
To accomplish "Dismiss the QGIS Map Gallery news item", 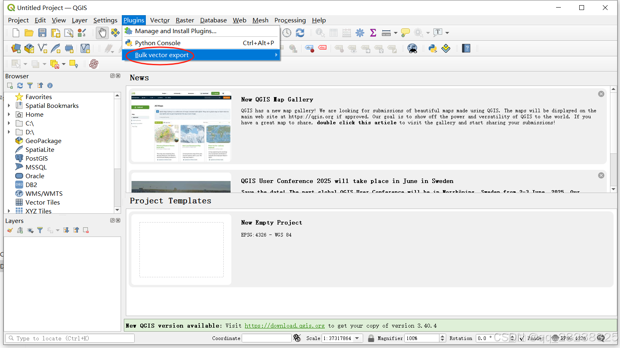I will (601, 94).
